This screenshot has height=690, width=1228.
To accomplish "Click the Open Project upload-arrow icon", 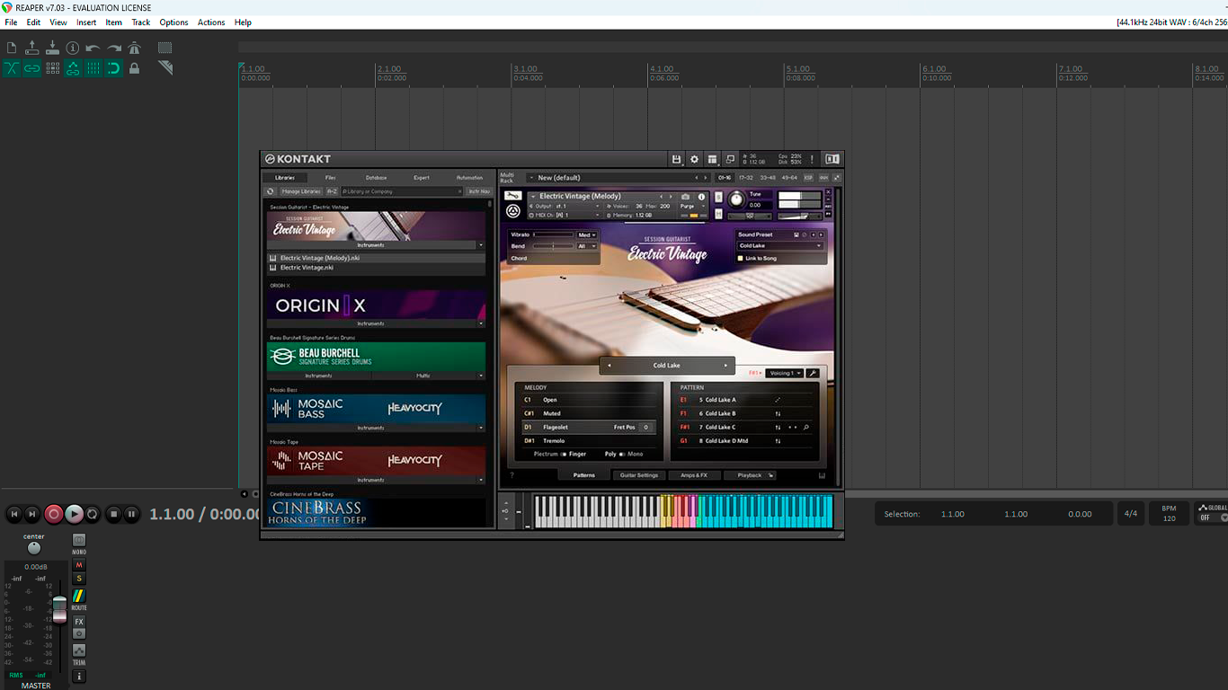I will pyautogui.click(x=32, y=48).
